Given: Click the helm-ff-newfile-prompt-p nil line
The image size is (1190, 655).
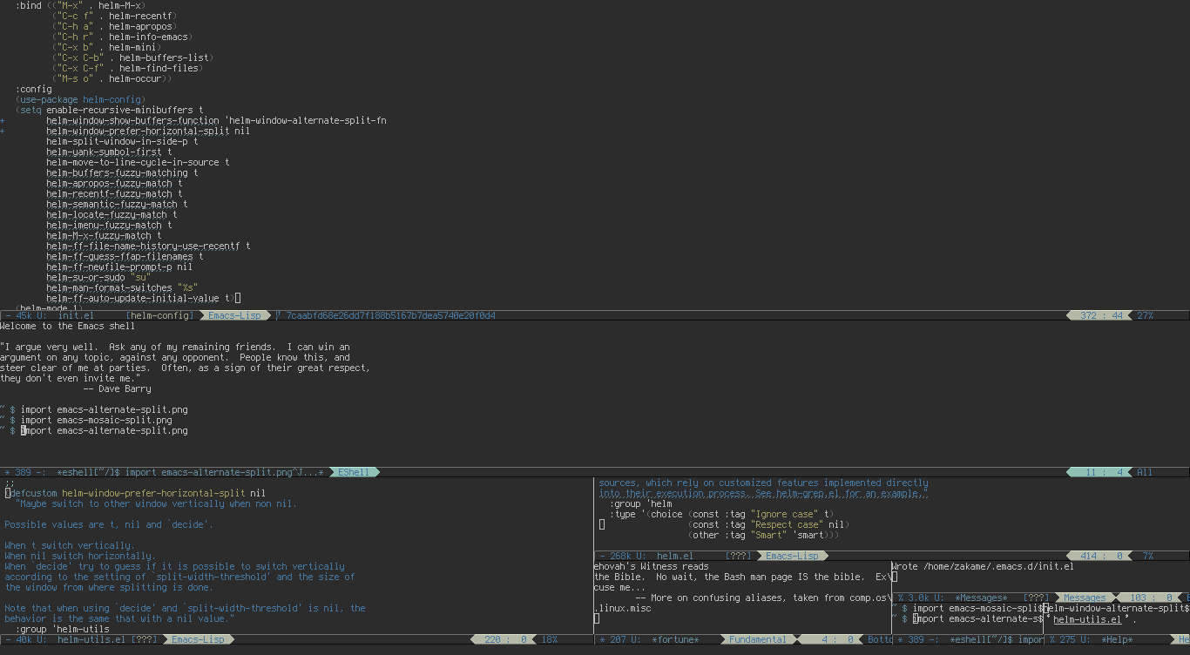Looking at the screenshot, I should pos(119,267).
